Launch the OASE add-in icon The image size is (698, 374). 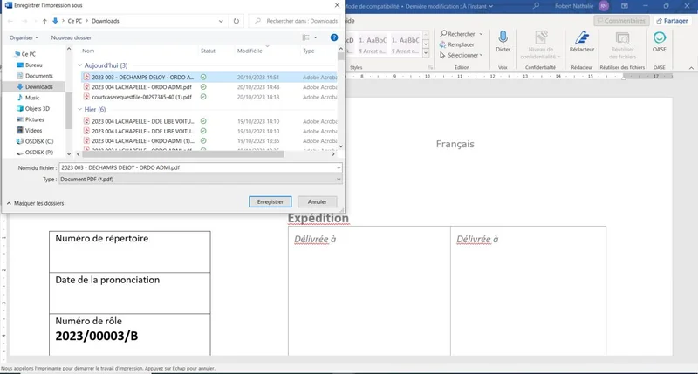pos(660,40)
